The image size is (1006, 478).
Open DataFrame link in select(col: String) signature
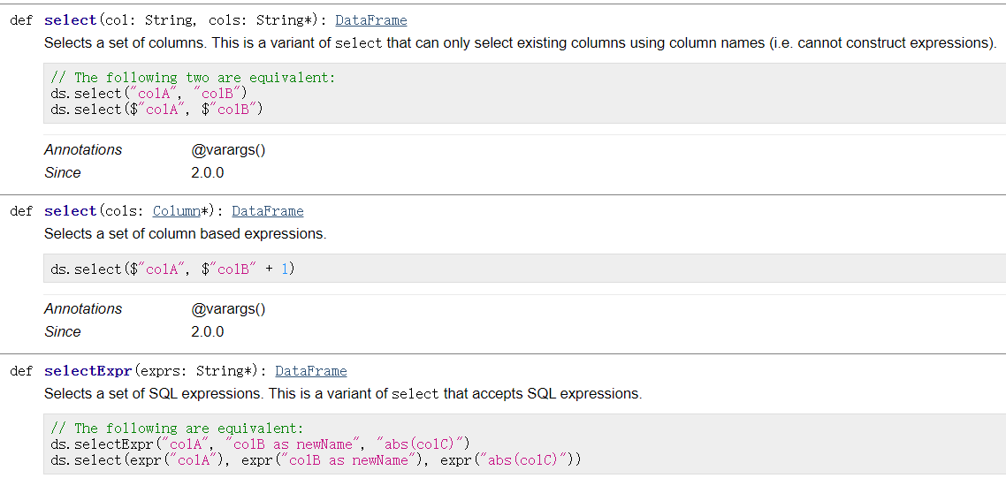click(370, 20)
